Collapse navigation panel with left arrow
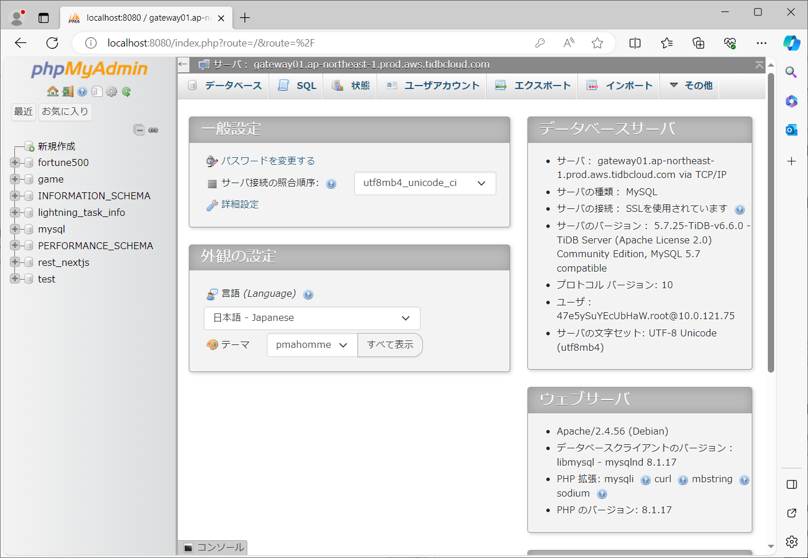The image size is (808, 558). (x=183, y=64)
